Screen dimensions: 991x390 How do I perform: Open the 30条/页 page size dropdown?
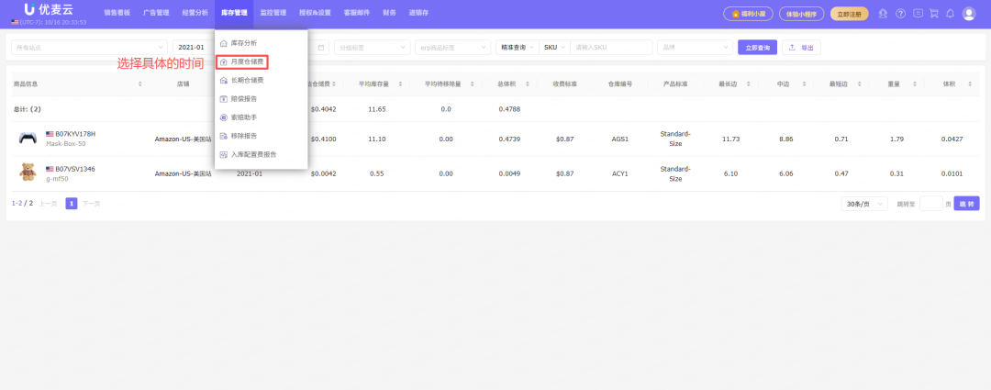(x=864, y=204)
